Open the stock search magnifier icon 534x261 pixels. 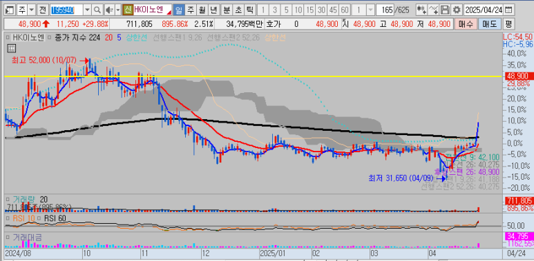pos(97,10)
